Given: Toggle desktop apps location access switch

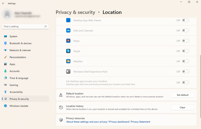Looking at the screenshot, I should coord(185,83).
